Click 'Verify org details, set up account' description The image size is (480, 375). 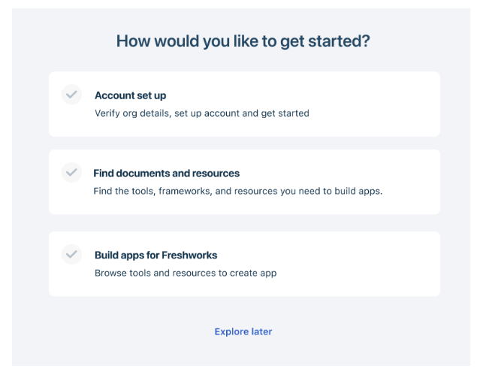[202, 113]
